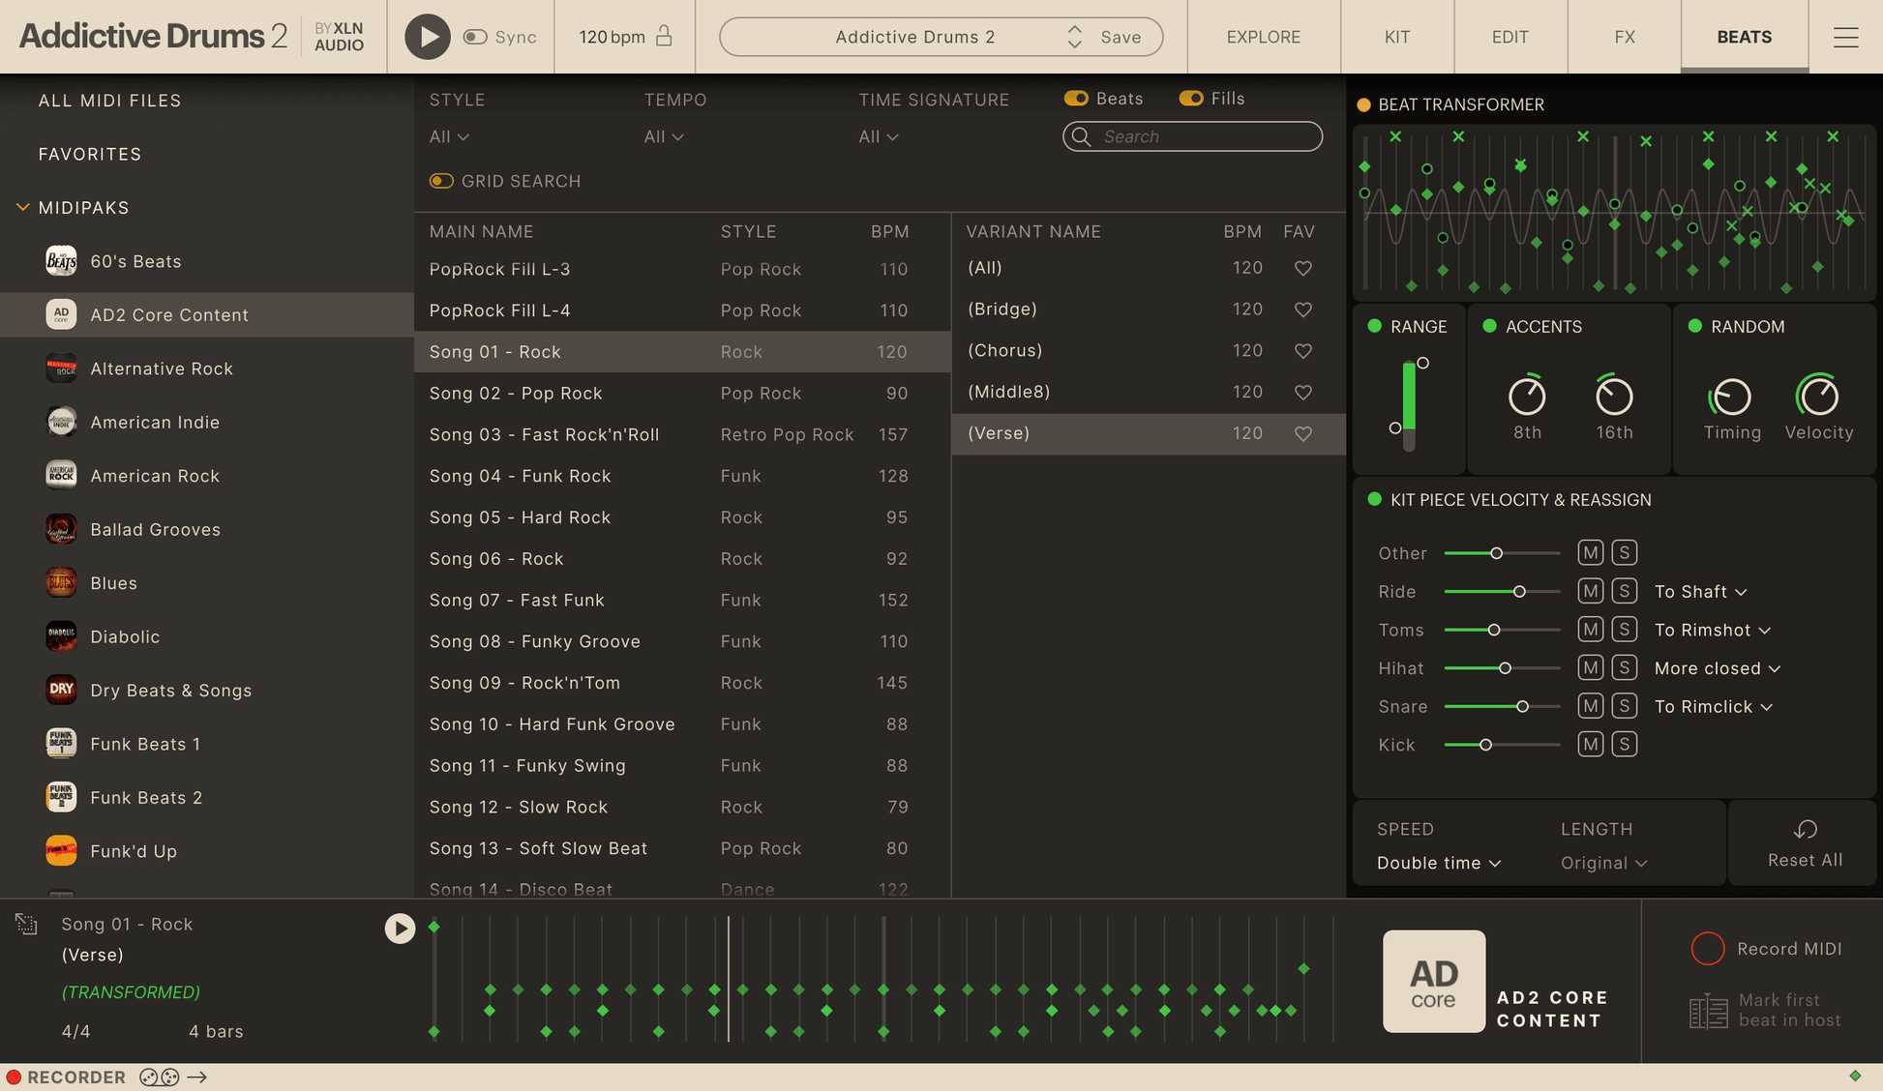Click the Record MIDI circle icon
1883x1091 pixels.
[1708, 949]
